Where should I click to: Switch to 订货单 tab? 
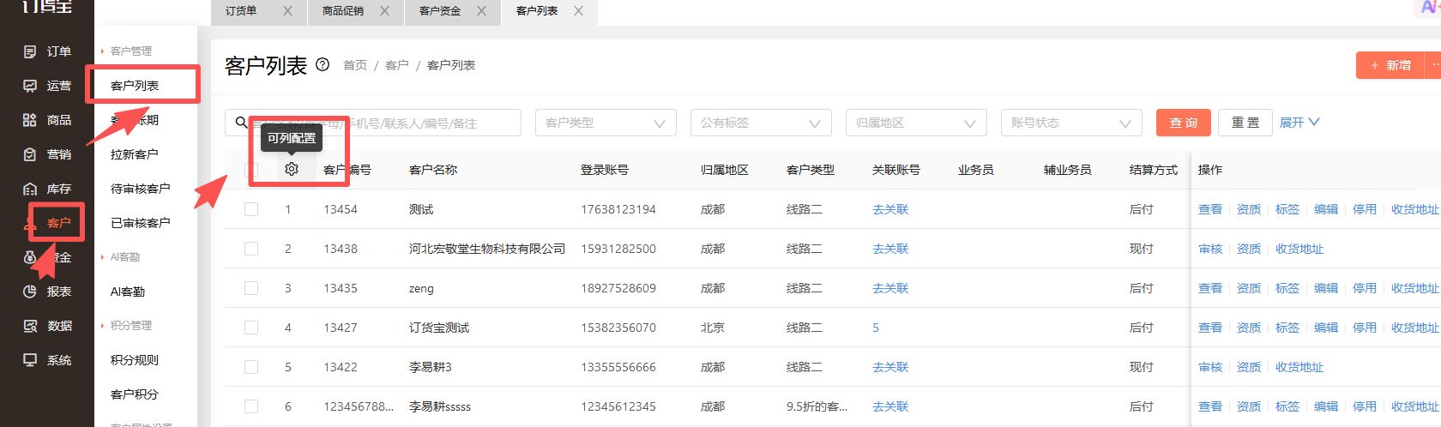(x=241, y=11)
